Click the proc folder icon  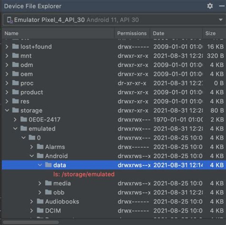coord(16,83)
